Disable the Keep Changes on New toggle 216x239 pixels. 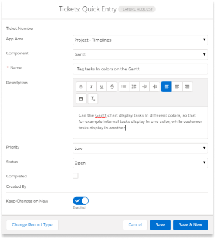point(80,201)
